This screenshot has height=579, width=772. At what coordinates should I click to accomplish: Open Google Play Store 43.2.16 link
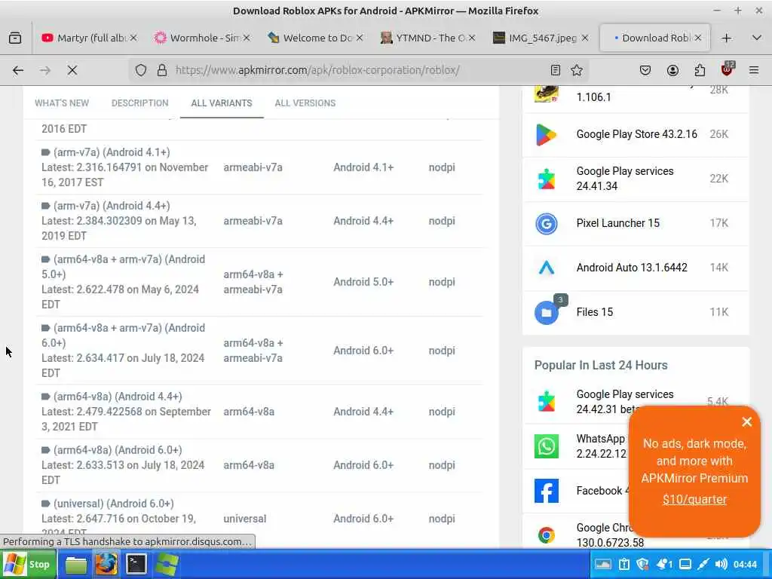pos(636,134)
